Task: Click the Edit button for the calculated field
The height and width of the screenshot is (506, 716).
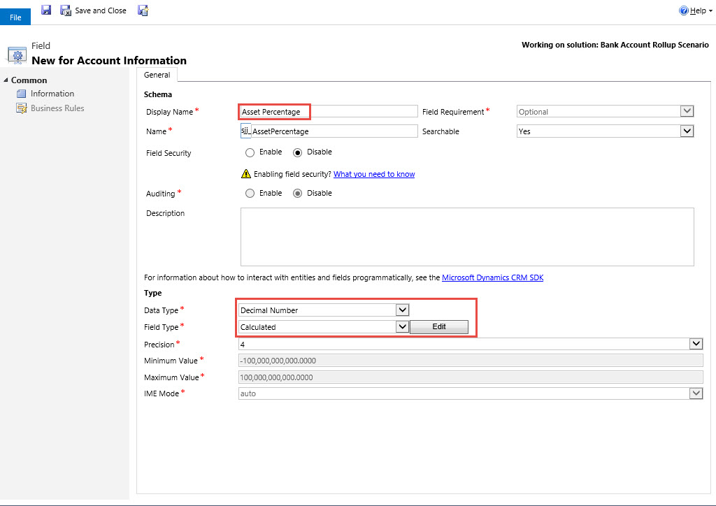Action: click(439, 327)
